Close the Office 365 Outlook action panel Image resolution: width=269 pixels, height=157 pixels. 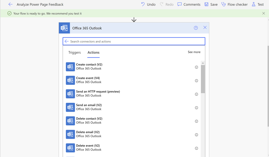pos(205,28)
